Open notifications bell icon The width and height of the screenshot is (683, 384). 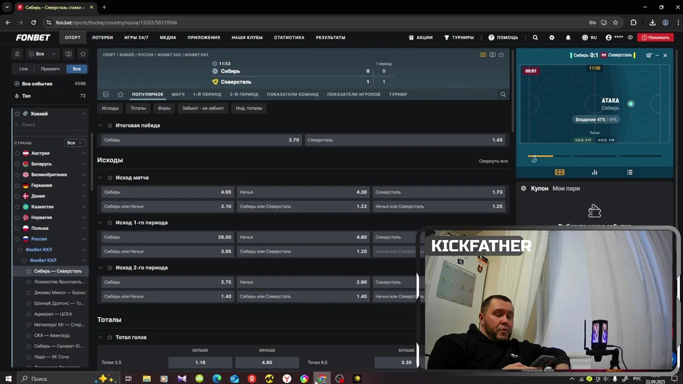pos(568,37)
